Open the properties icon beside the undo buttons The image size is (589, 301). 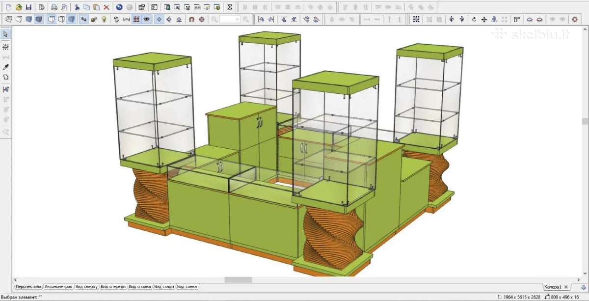(142, 7)
